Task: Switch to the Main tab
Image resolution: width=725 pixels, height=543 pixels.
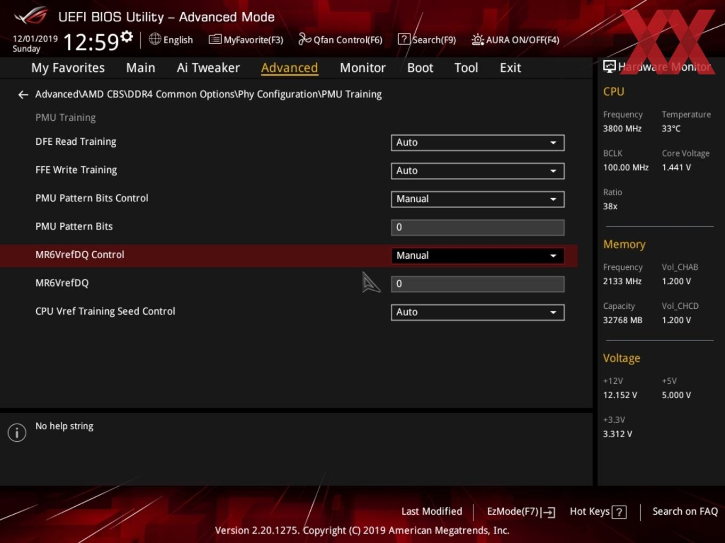Action: [141, 68]
